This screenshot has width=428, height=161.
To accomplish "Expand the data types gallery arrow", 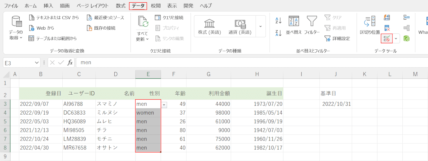I will point(260,26).
